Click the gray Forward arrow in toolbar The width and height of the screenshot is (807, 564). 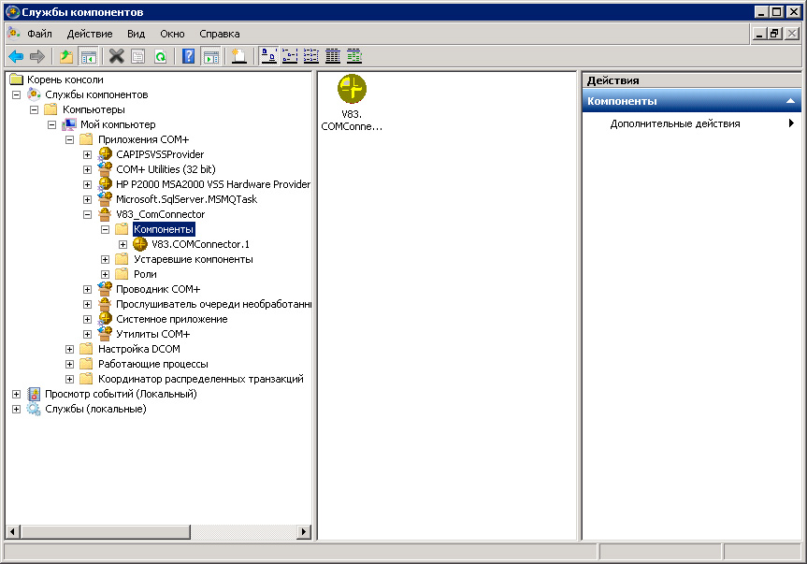[x=37, y=56]
